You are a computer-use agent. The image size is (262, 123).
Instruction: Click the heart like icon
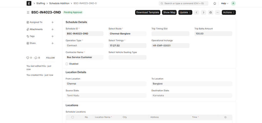pos(28,58)
